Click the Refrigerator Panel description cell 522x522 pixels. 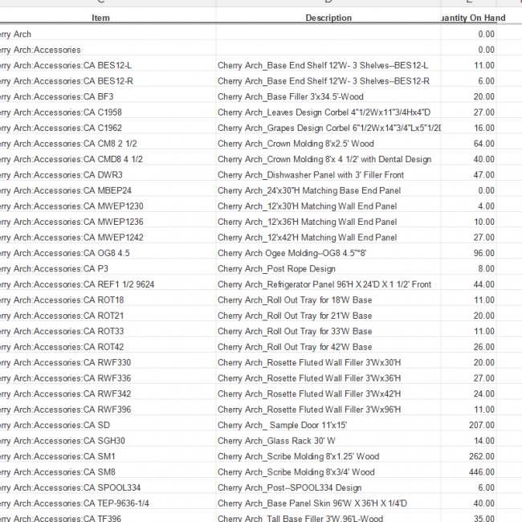(328, 284)
